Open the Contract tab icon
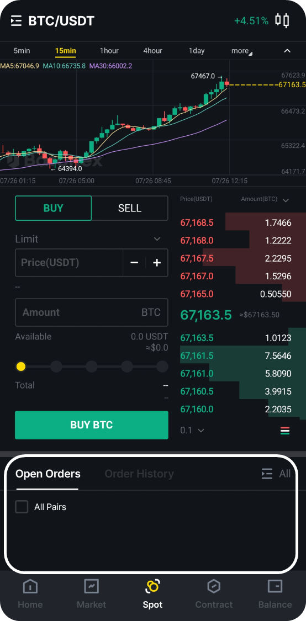 pyautogui.click(x=214, y=586)
